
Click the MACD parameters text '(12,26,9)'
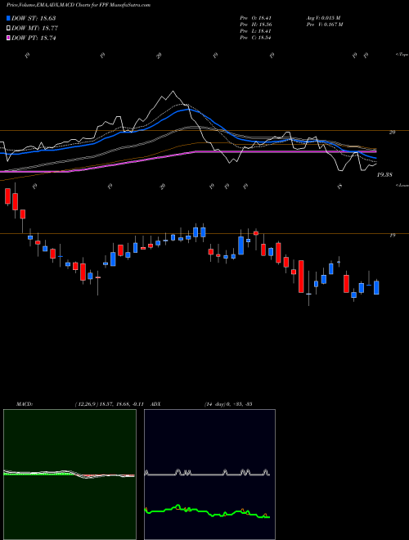pos(87,404)
